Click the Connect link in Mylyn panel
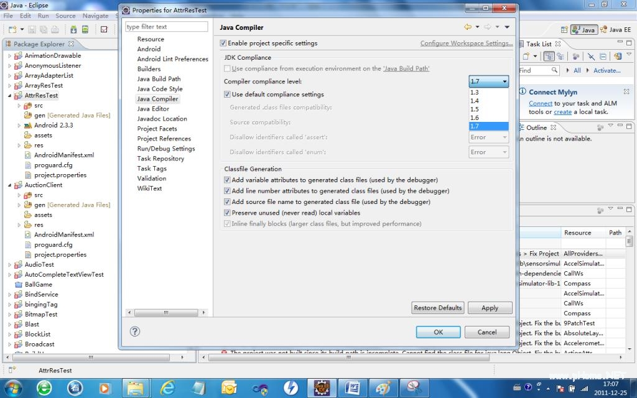 541,104
